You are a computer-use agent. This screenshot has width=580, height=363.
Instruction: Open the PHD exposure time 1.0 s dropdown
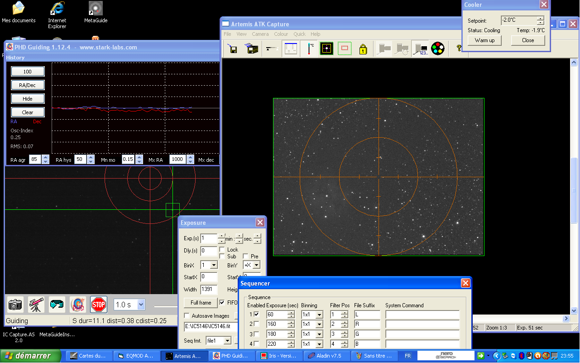[140, 305]
